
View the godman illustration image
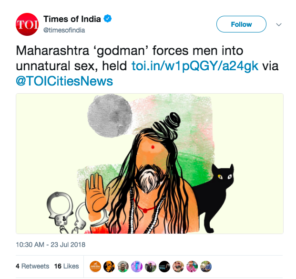(x=150, y=163)
